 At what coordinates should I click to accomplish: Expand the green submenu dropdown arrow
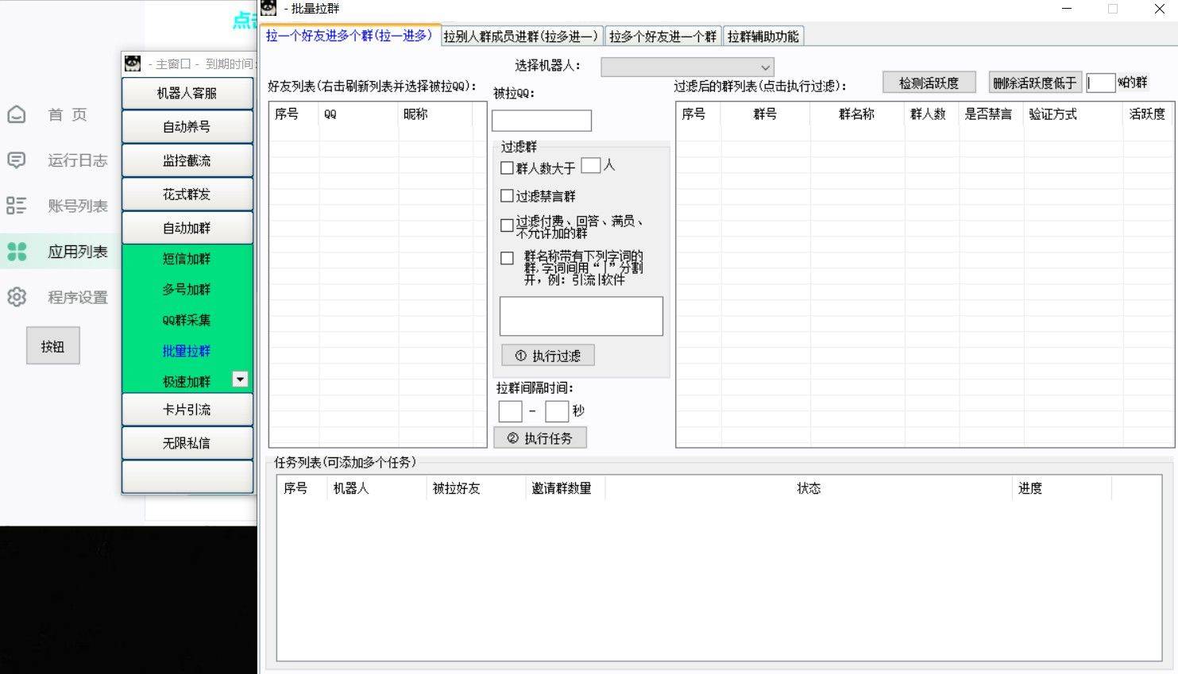click(x=240, y=379)
